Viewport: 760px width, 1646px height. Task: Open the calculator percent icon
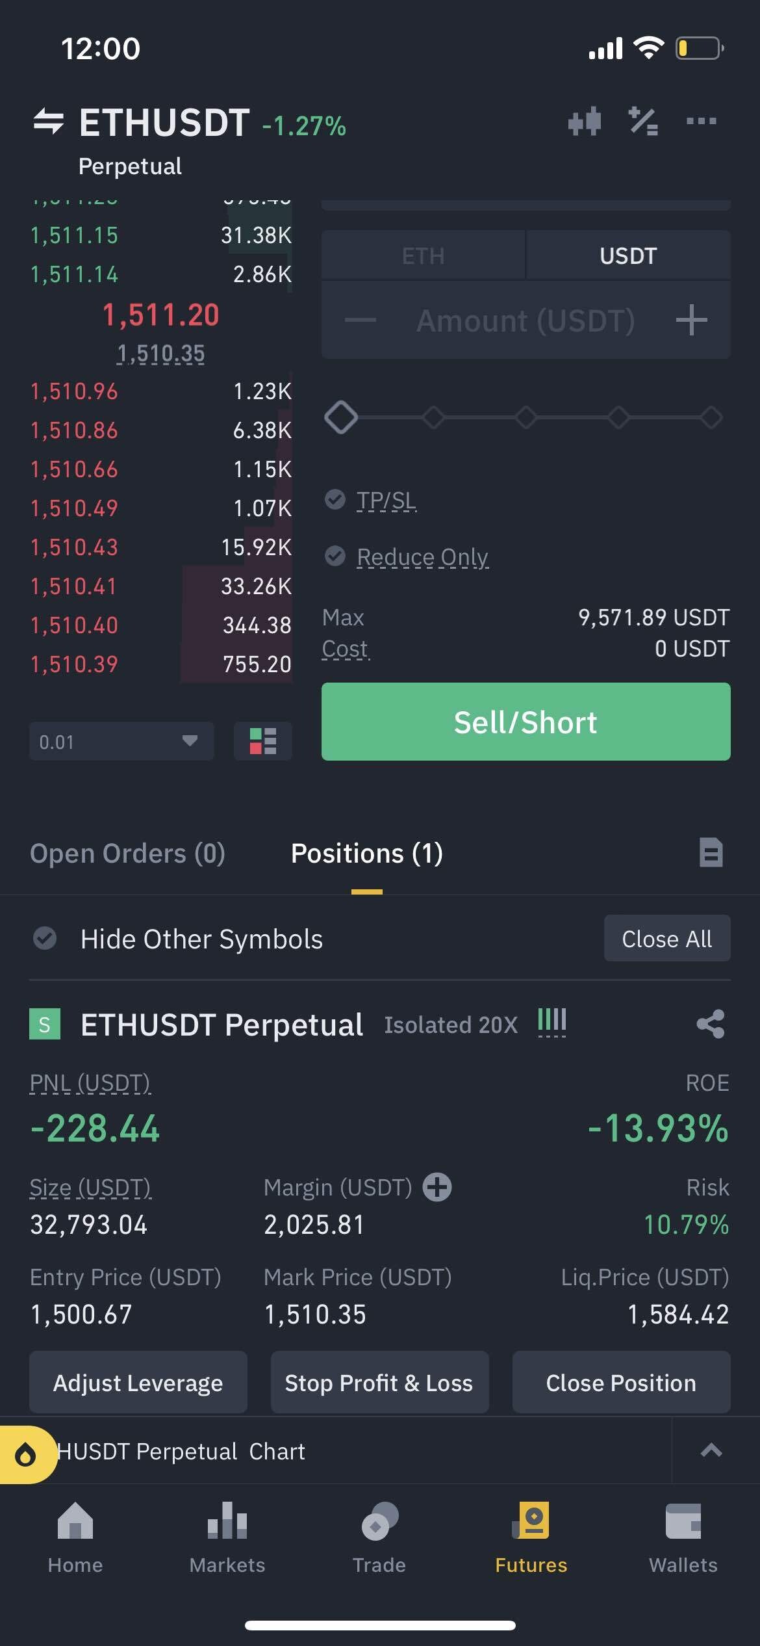(x=643, y=121)
